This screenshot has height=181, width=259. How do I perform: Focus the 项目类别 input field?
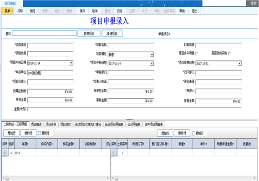pos(50,54)
